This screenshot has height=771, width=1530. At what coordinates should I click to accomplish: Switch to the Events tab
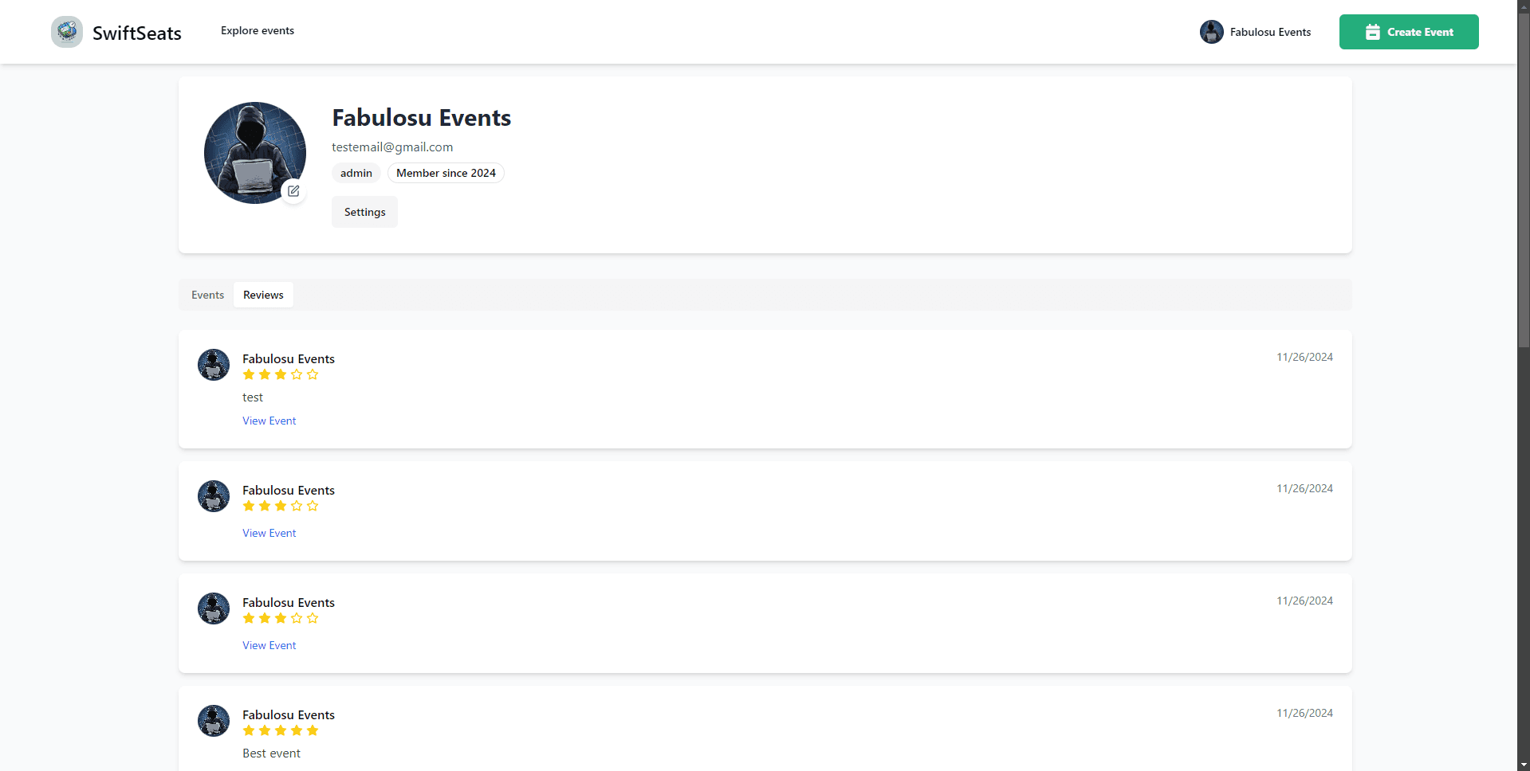click(x=207, y=294)
